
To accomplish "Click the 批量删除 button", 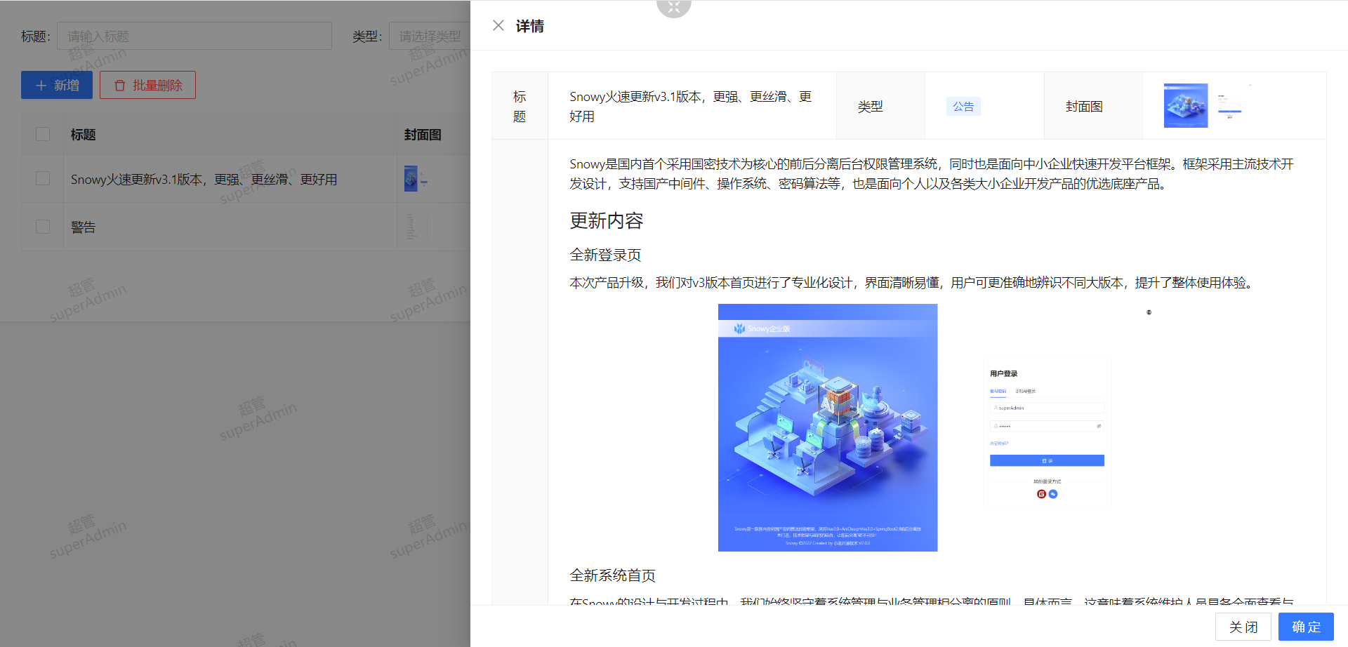I will coord(147,85).
